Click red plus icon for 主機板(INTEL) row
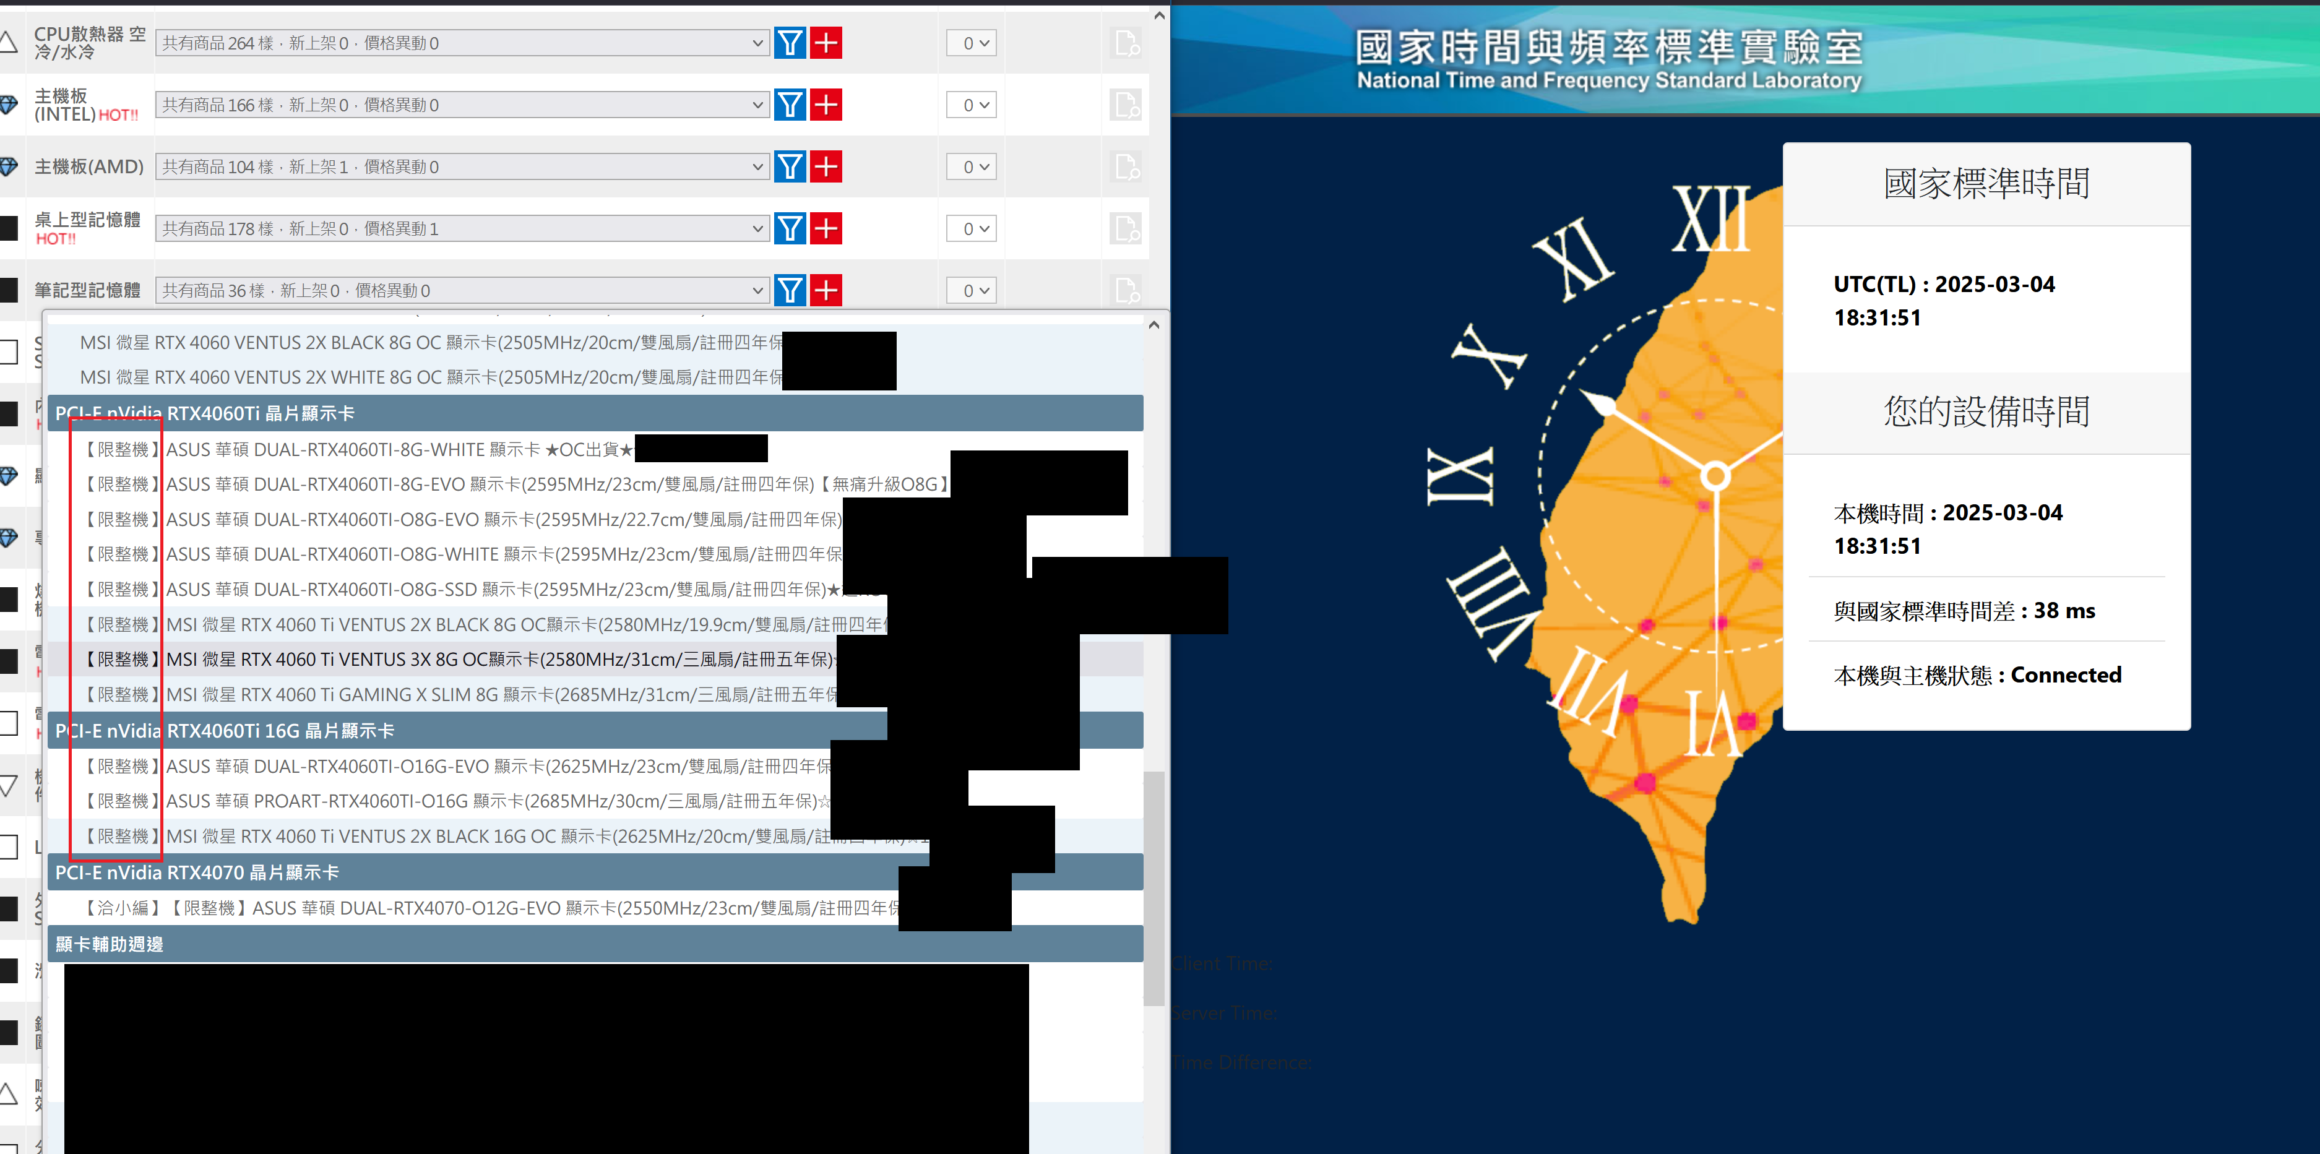This screenshot has width=2320, height=1154. tap(826, 105)
